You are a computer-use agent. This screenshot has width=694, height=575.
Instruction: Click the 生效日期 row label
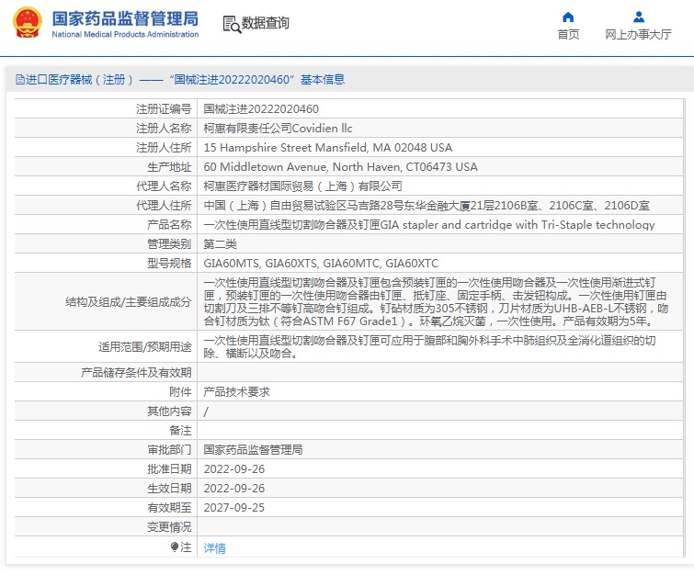click(169, 489)
